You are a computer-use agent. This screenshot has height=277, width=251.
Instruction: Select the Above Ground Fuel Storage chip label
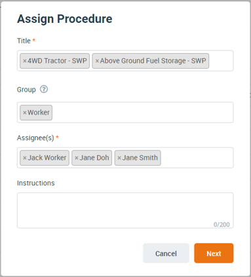click(153, 61)
